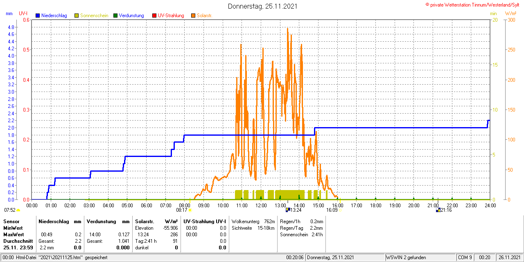Click the green Verdunstung legend swatch
The width and height of the screenshot is (524, 262).
(115, 16)
